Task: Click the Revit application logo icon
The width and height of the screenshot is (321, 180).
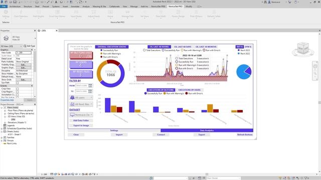Action: pos(2,2)
